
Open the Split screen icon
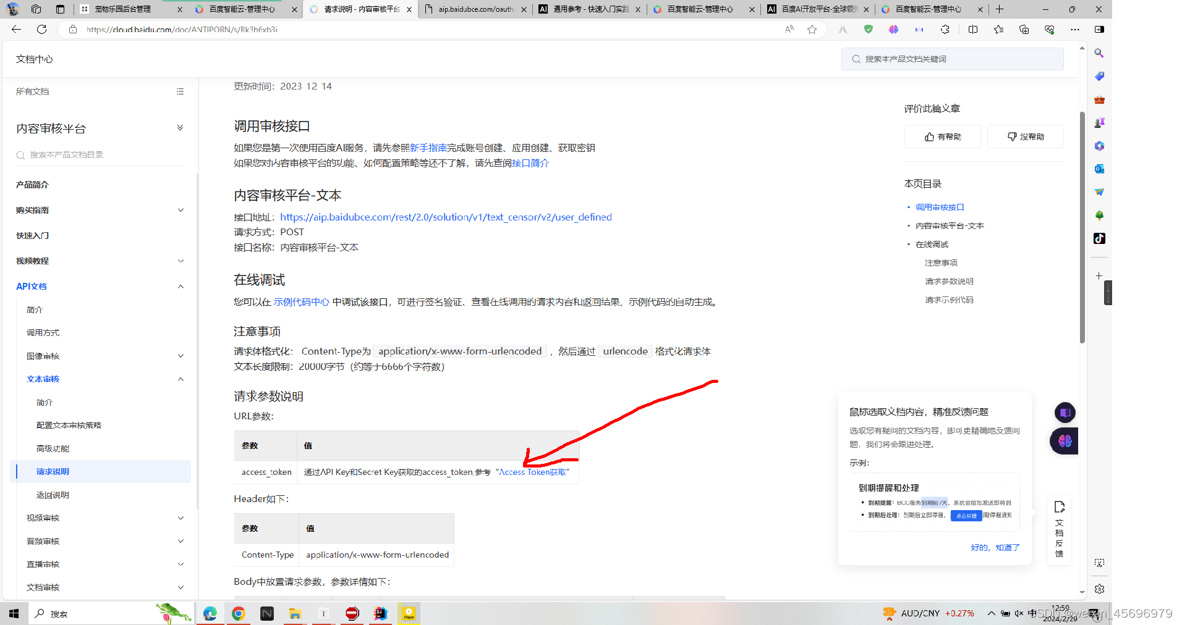[x=973, y=29]
